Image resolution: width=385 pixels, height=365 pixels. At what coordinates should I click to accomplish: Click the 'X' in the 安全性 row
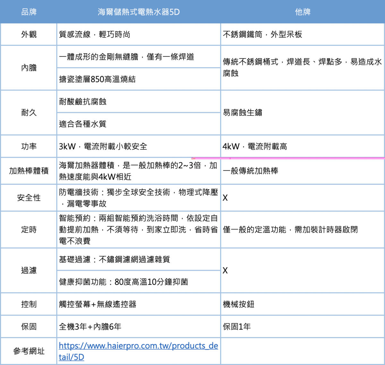tap(303, 198)
